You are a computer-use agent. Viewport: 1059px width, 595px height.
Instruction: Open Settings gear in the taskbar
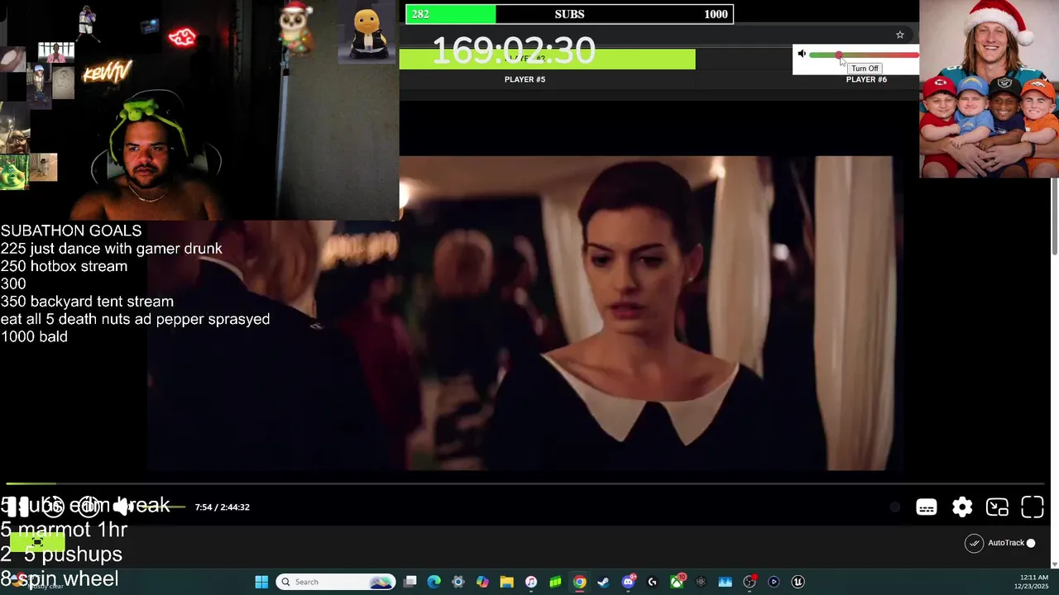click(x=458, y=582)
